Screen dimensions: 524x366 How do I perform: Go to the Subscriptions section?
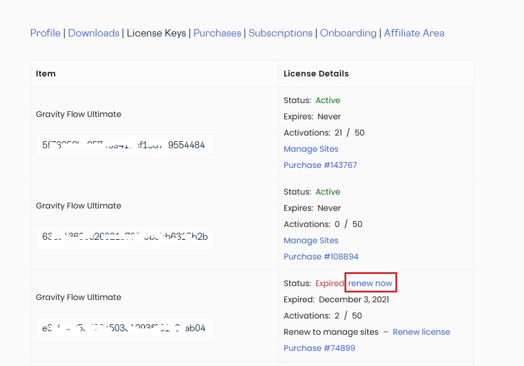(x=280, y=33)
